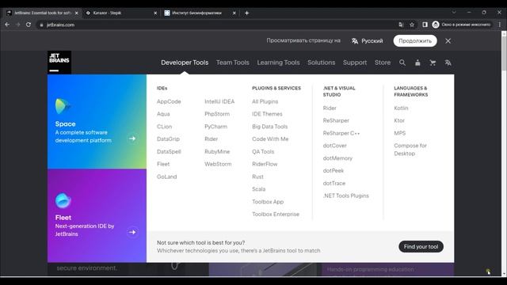This screenshot has height=285, width=507.
Task: Open the Team Tools menu
Action: (x=233, y=63)
